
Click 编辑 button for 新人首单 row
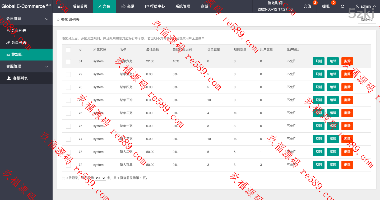(333, 165)
